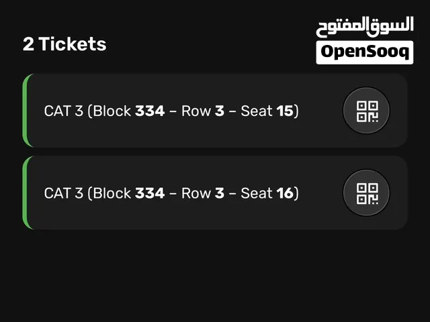430x322 pixels.
Task: Tap the circular button beside Seat 15
Action: pyautogui.click(x=366, y=111)
